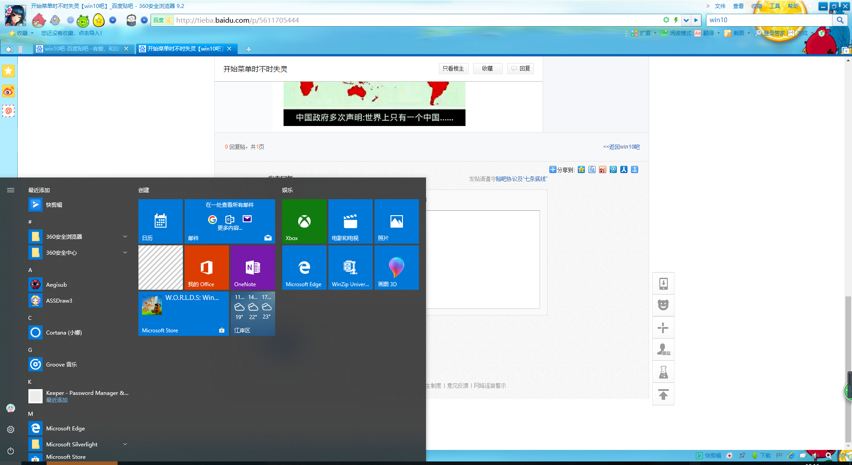This screenshot has height=465, width=852.
Task: Click the browser search magnifier button
Action: click(x=840, y=20)
